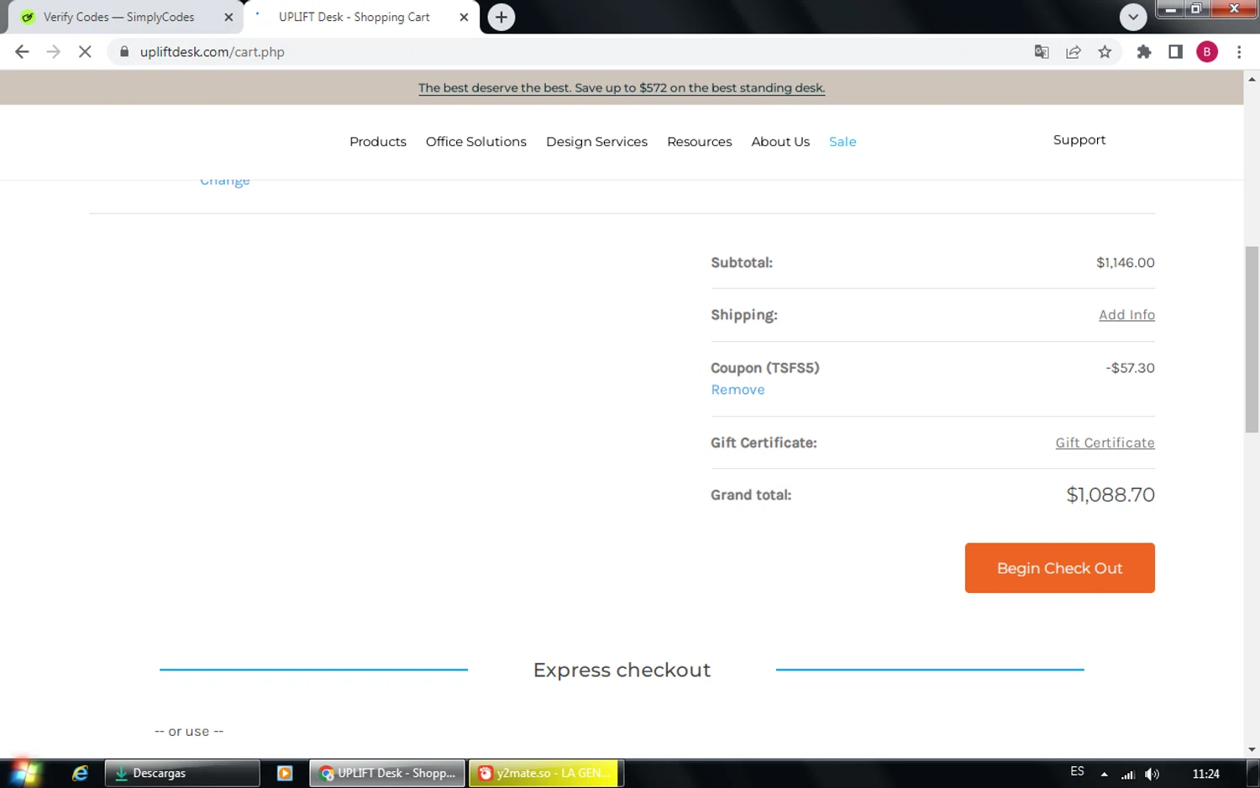This screenshot has width=1260, height=788.
Task: Open the profile avatar B
Action: point(1207,52)
